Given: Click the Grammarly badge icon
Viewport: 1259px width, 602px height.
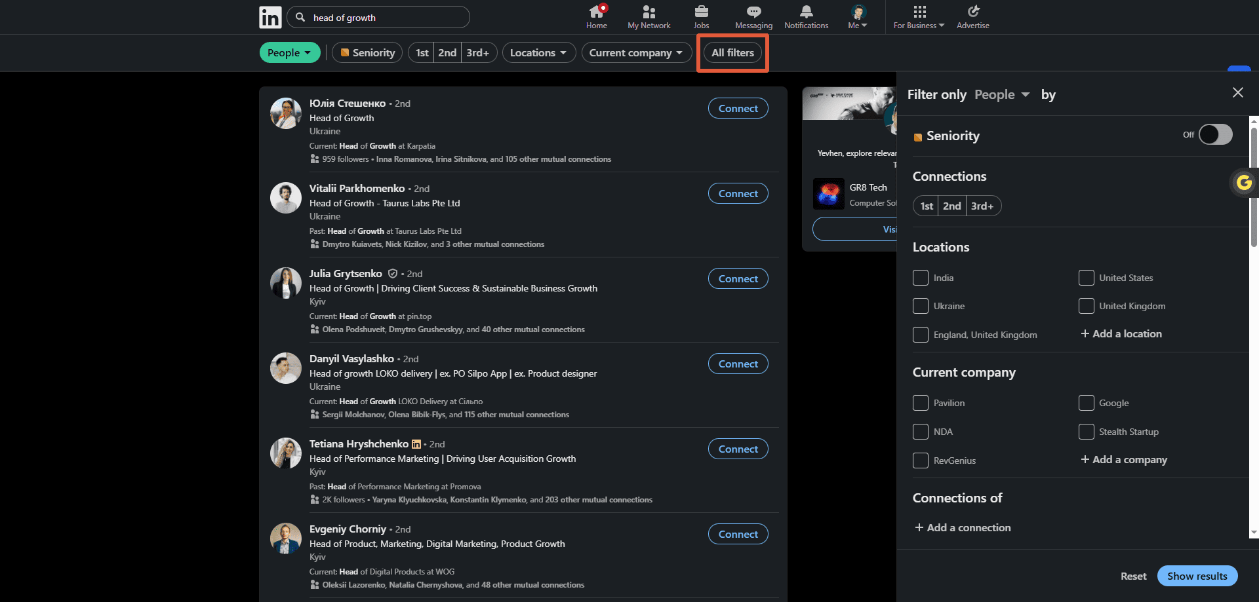Looking at the screenshot, I should (x=1244, y=182).
